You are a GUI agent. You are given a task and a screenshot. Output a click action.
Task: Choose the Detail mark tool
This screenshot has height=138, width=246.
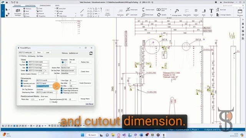[x=147, y=15]
